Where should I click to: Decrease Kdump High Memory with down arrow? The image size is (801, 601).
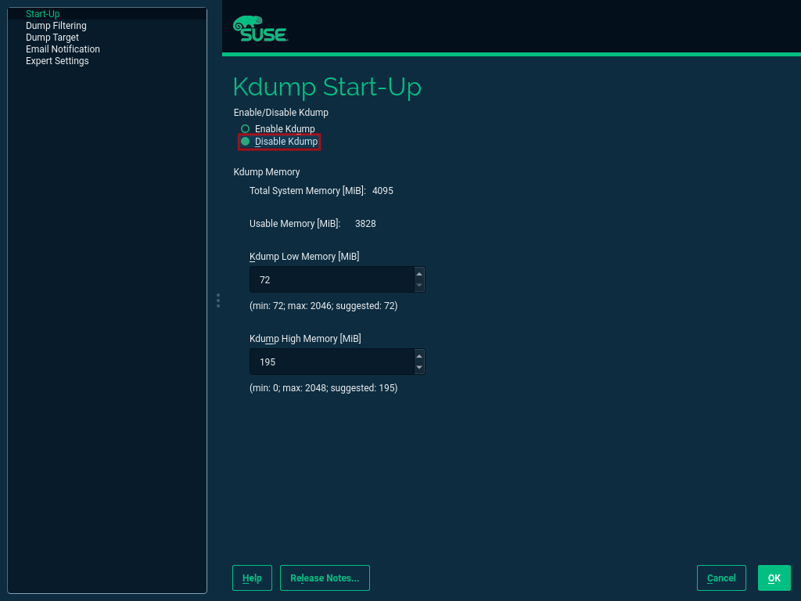pos(419,368)
